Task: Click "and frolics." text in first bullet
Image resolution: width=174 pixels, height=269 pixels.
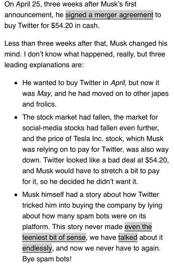Action: click(39, 104)
